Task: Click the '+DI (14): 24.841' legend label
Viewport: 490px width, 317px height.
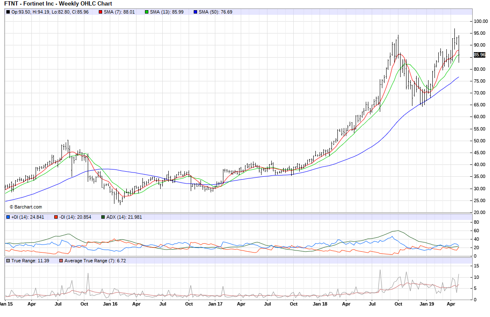Action: 28,217
